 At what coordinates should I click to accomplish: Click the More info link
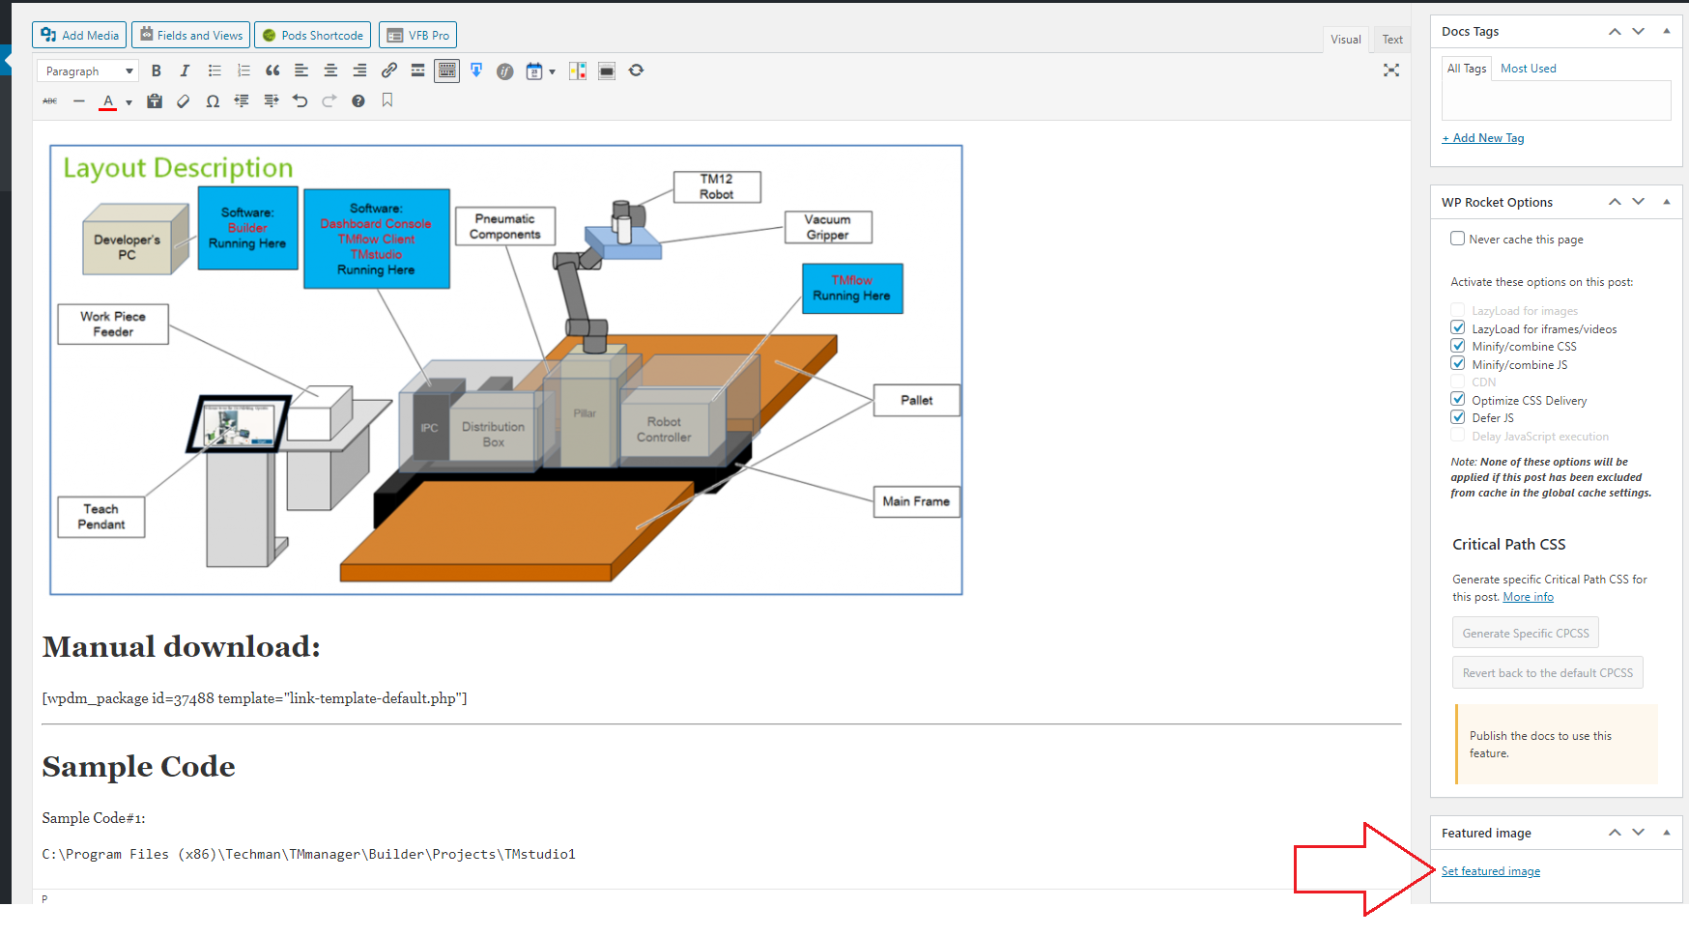point(1529,597)
